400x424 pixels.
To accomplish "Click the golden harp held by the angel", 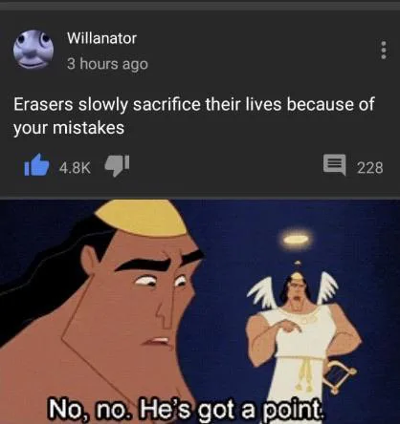I will 339,376.
